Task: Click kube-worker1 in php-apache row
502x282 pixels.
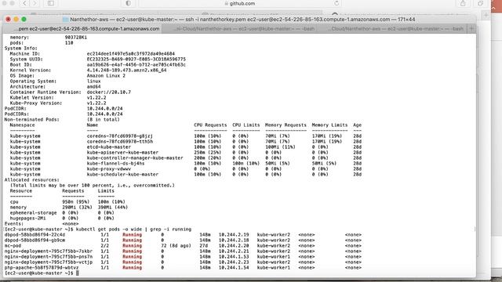Action: coord(274,267)
